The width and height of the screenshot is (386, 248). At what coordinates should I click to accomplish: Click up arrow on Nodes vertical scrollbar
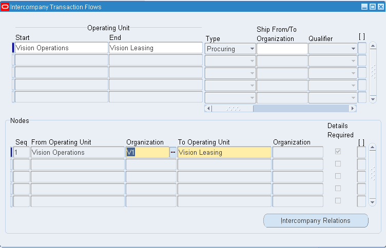coord(373,148)
